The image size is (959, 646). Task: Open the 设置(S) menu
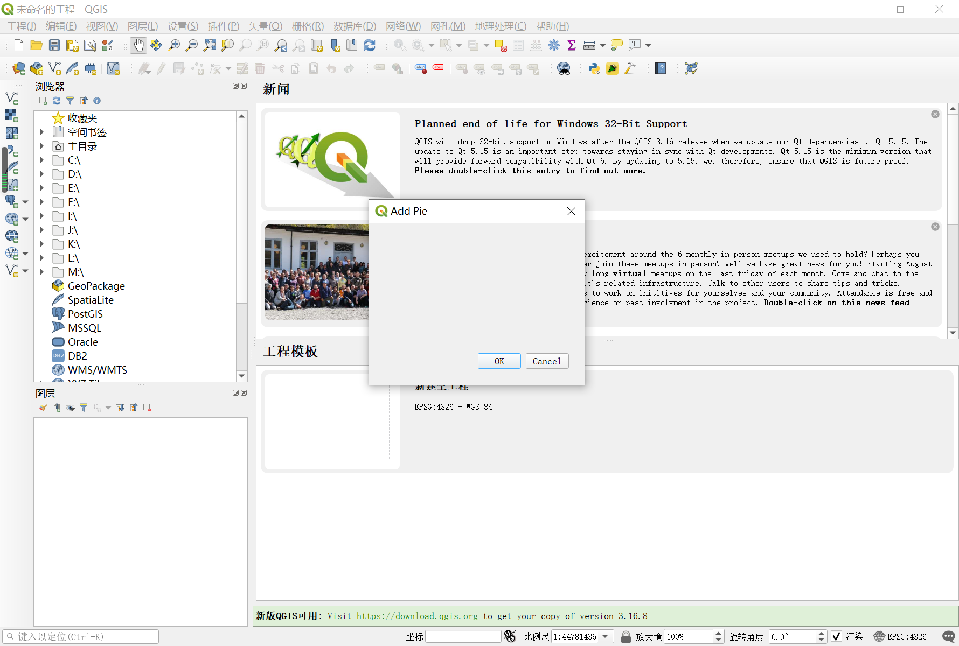(182, 26)
